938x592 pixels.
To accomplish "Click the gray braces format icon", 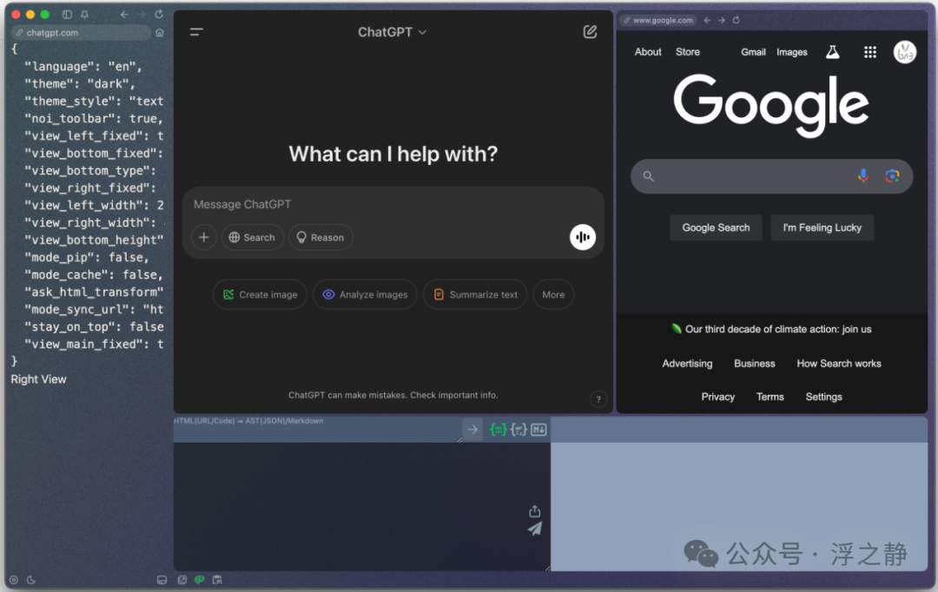I will coord(519,430).
